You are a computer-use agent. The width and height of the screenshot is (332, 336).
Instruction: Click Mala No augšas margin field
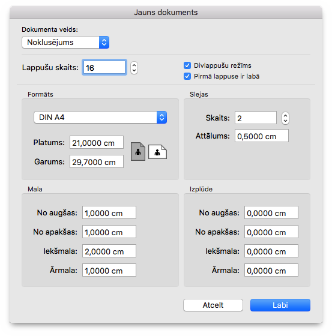tap(109, 212)
